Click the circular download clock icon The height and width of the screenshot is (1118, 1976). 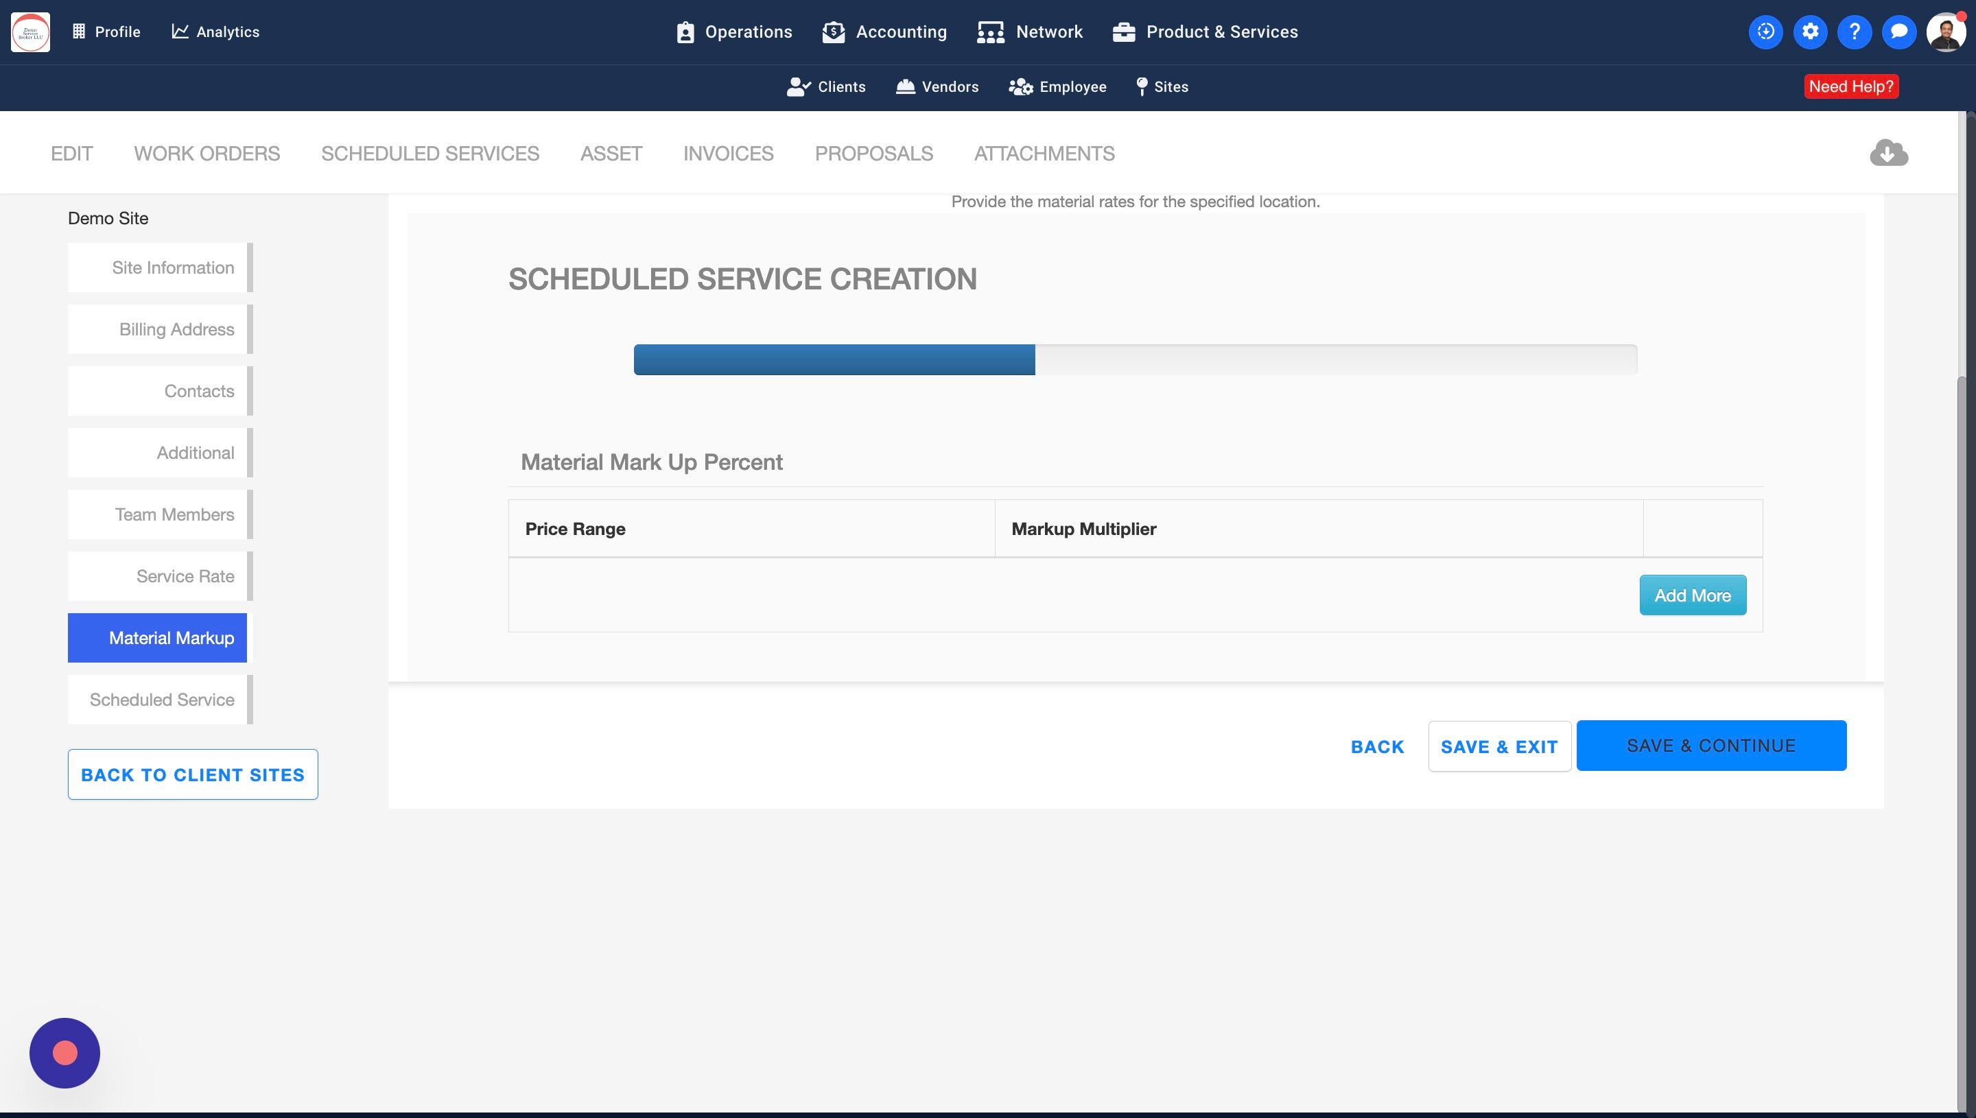click(1765, 32)
